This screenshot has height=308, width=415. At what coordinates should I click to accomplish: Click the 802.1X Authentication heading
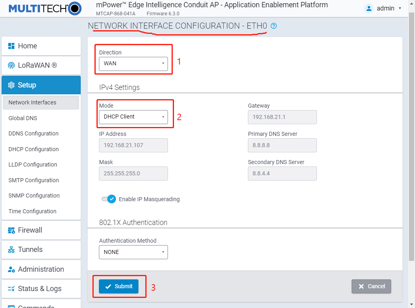click(x=133, y=223)
